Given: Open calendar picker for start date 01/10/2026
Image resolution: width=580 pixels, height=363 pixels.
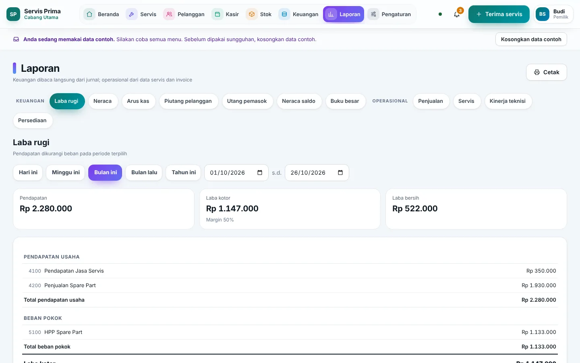Looking at the screenshot, I should pos(260,173).
